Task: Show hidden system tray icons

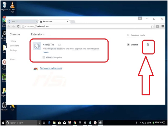Action: (140, 123)
